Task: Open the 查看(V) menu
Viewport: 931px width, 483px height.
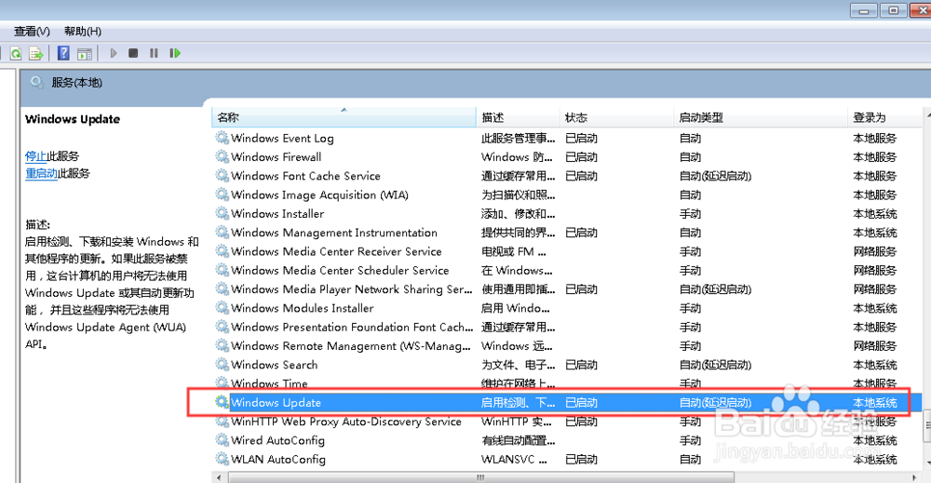Action: (x=32, y=32)
